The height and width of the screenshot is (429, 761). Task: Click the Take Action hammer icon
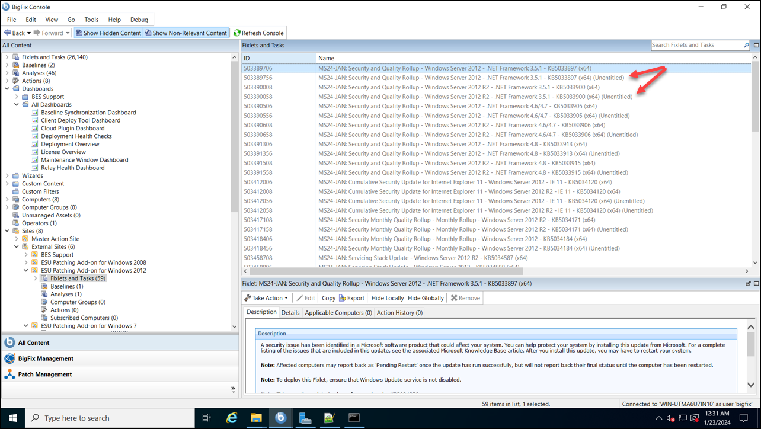point(248,298)
